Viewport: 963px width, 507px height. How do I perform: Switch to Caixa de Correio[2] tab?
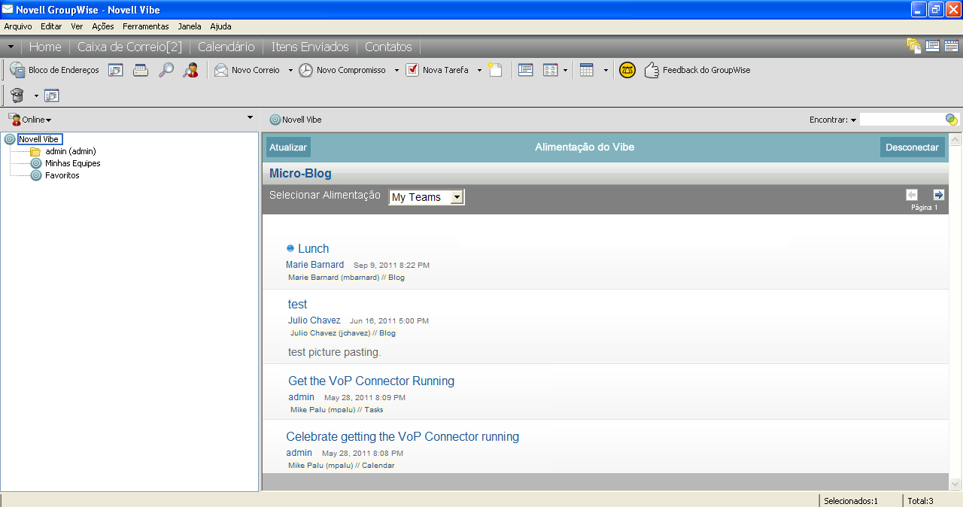[x=129, y=47]
